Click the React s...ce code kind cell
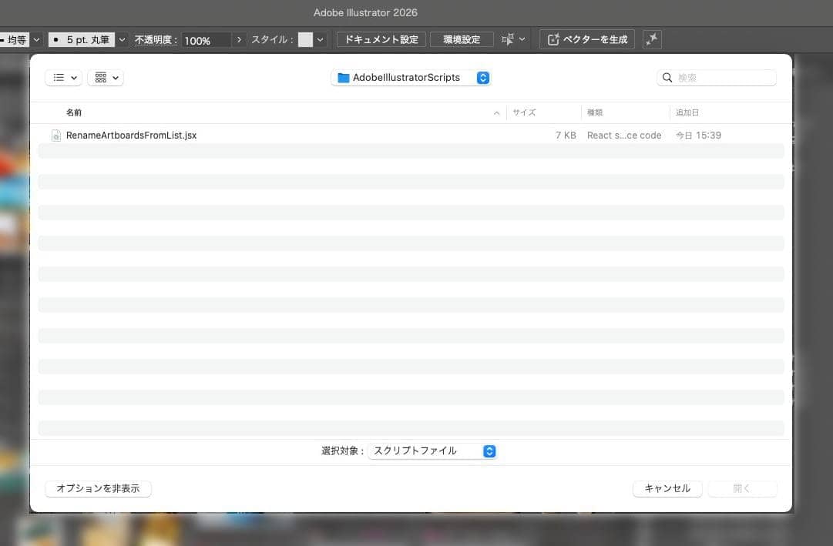 (624, 136)
